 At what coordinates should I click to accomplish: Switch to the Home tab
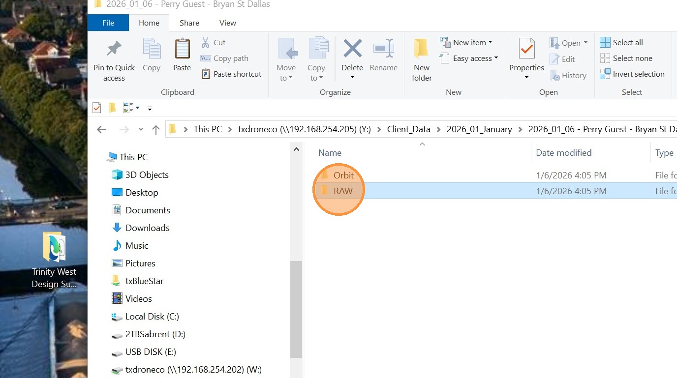pyautogui.click(x=149, y=23)
